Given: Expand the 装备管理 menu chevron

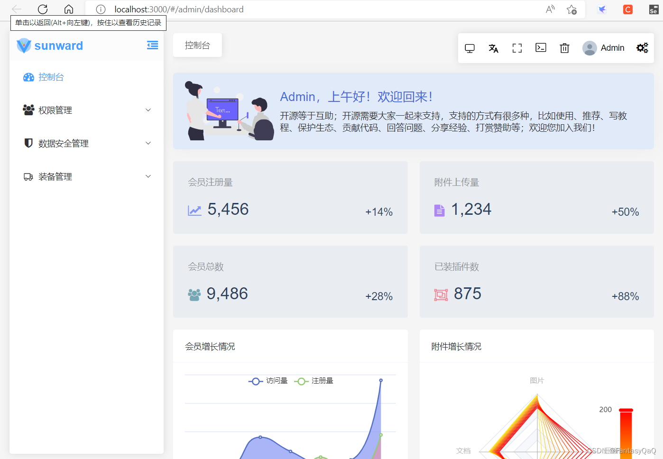Looking at the screenshot, I should 148,176.
